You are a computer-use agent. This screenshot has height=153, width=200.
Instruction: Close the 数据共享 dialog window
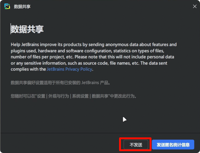click(195, 6)
